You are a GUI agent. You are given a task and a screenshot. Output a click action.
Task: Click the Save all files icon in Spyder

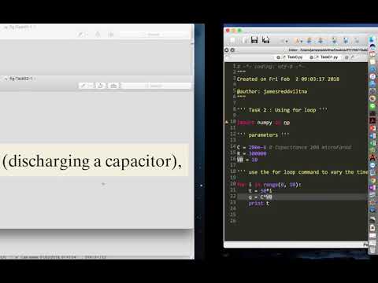265,40
